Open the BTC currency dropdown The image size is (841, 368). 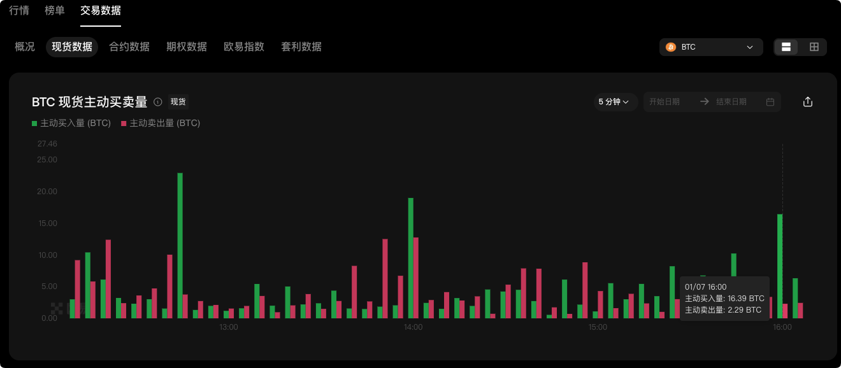click(x=711, y=47)
